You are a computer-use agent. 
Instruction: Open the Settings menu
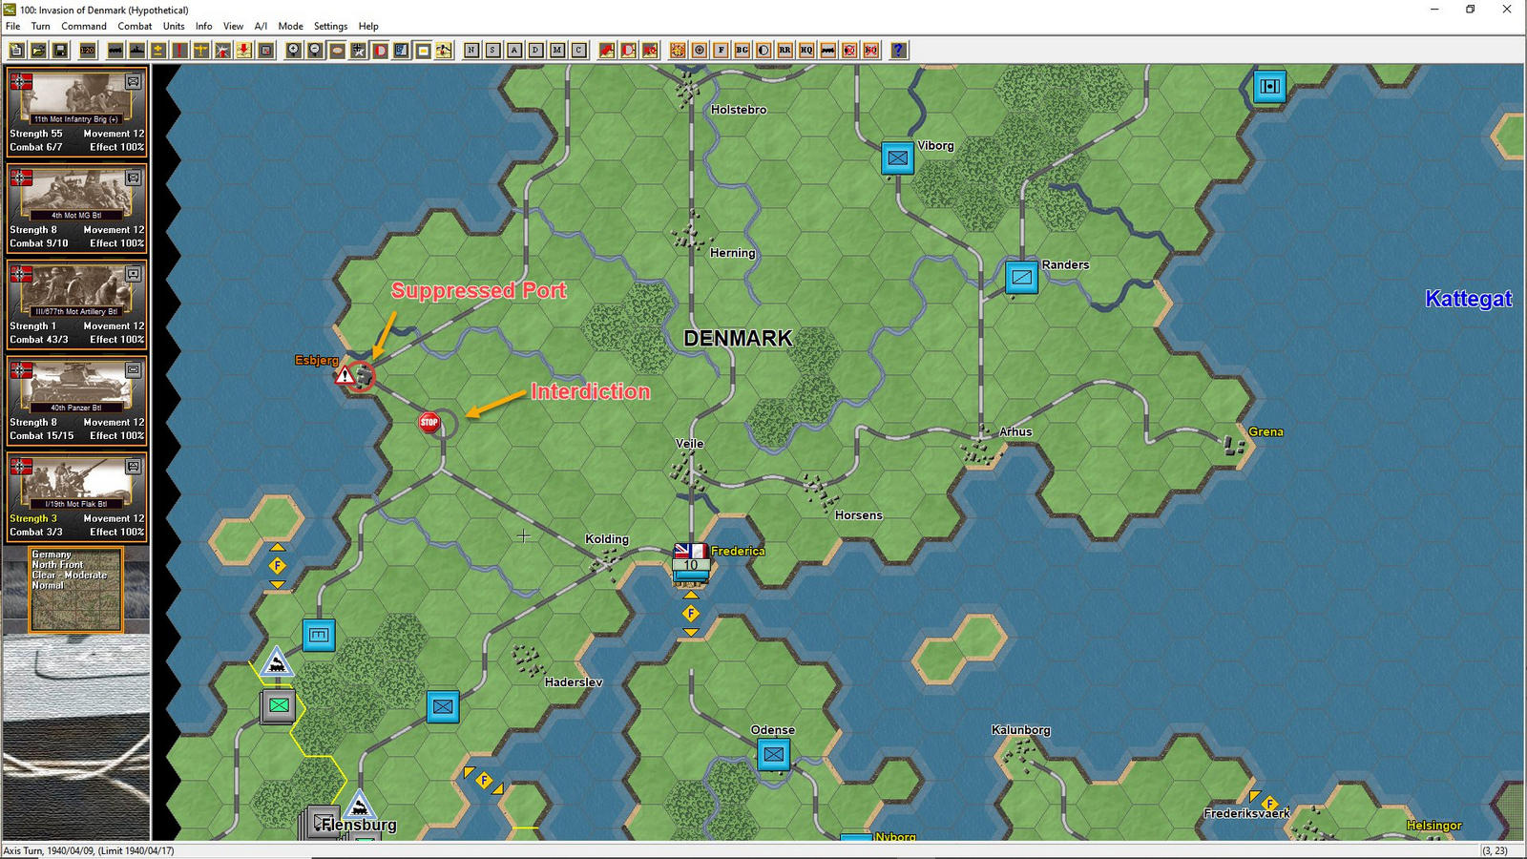330,27
